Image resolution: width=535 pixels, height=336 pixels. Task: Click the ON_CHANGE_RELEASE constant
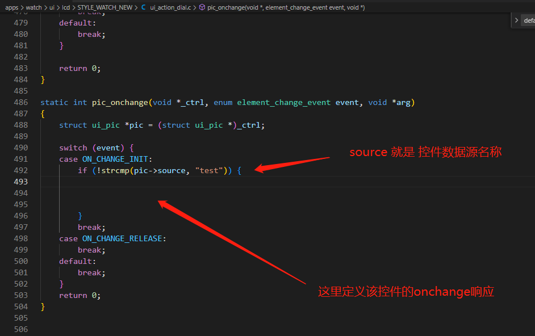coord(122,239)
